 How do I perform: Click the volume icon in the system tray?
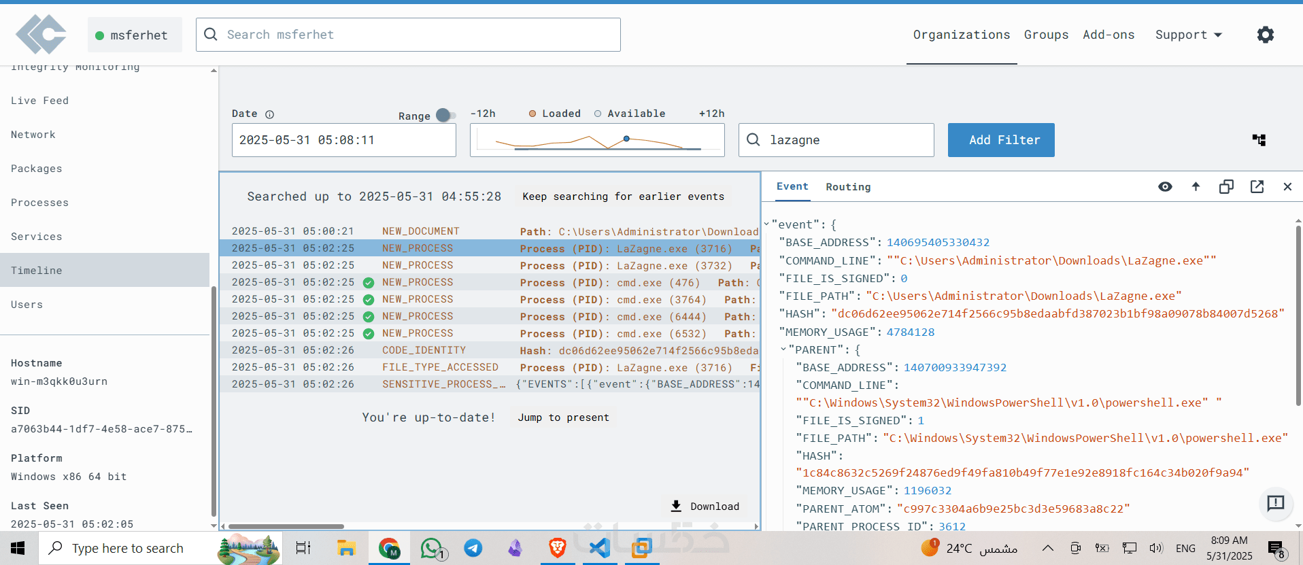[x=1156, y=548]
